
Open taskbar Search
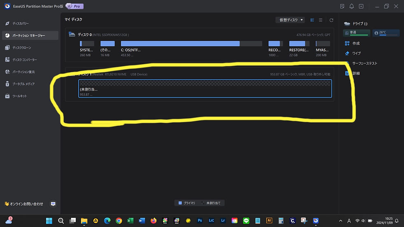[61, 220]
